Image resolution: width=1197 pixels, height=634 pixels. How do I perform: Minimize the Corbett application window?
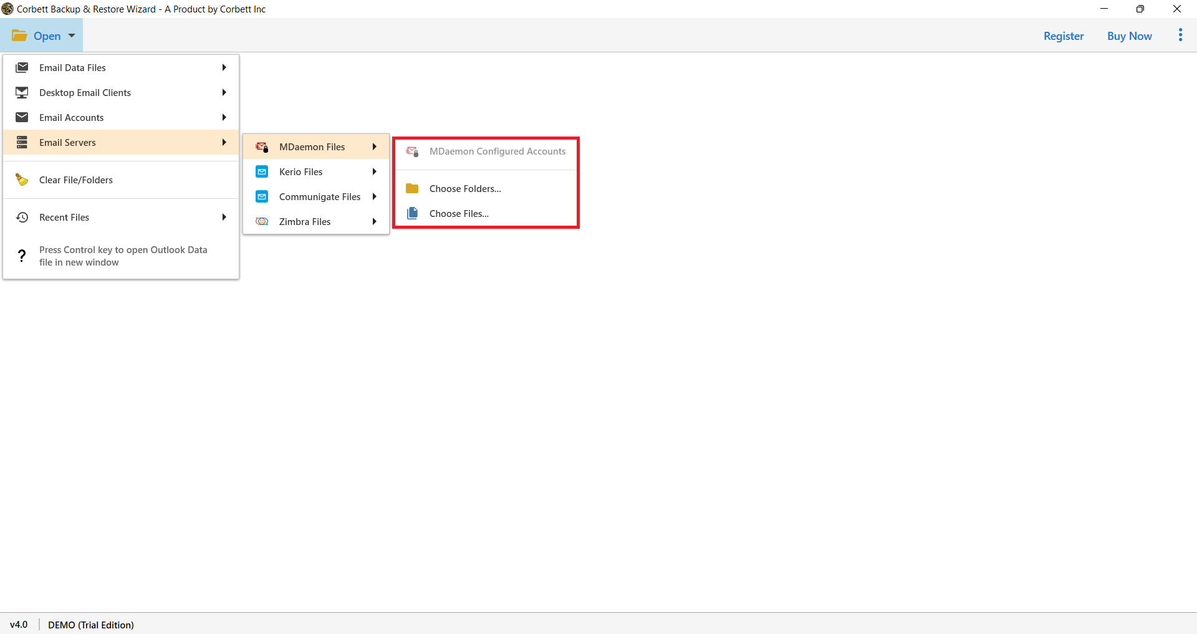(x=1104, y=9)
